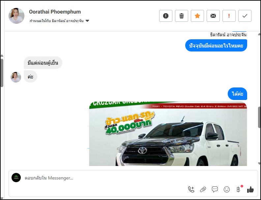Click the chat area scrollbar thumb
Image resolution: width=261 pixels, height=200 pixels.
pyautogui.click(x=259, y=117)
